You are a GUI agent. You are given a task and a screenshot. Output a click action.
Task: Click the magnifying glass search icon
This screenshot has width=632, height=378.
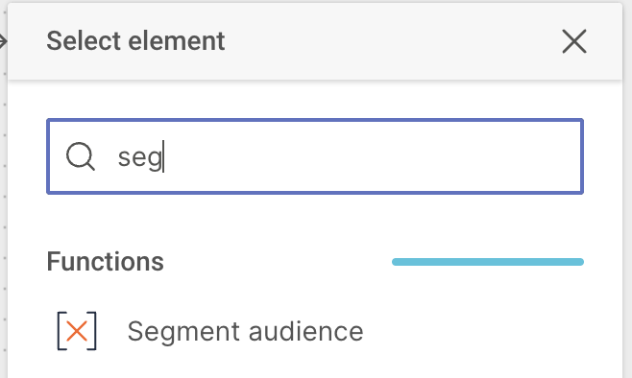tap(81, 156)
